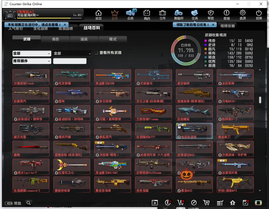This screenshot has width=269, height=209.
Task: Open the 仓库 inventory icon
Action: [x=162, y=15]
